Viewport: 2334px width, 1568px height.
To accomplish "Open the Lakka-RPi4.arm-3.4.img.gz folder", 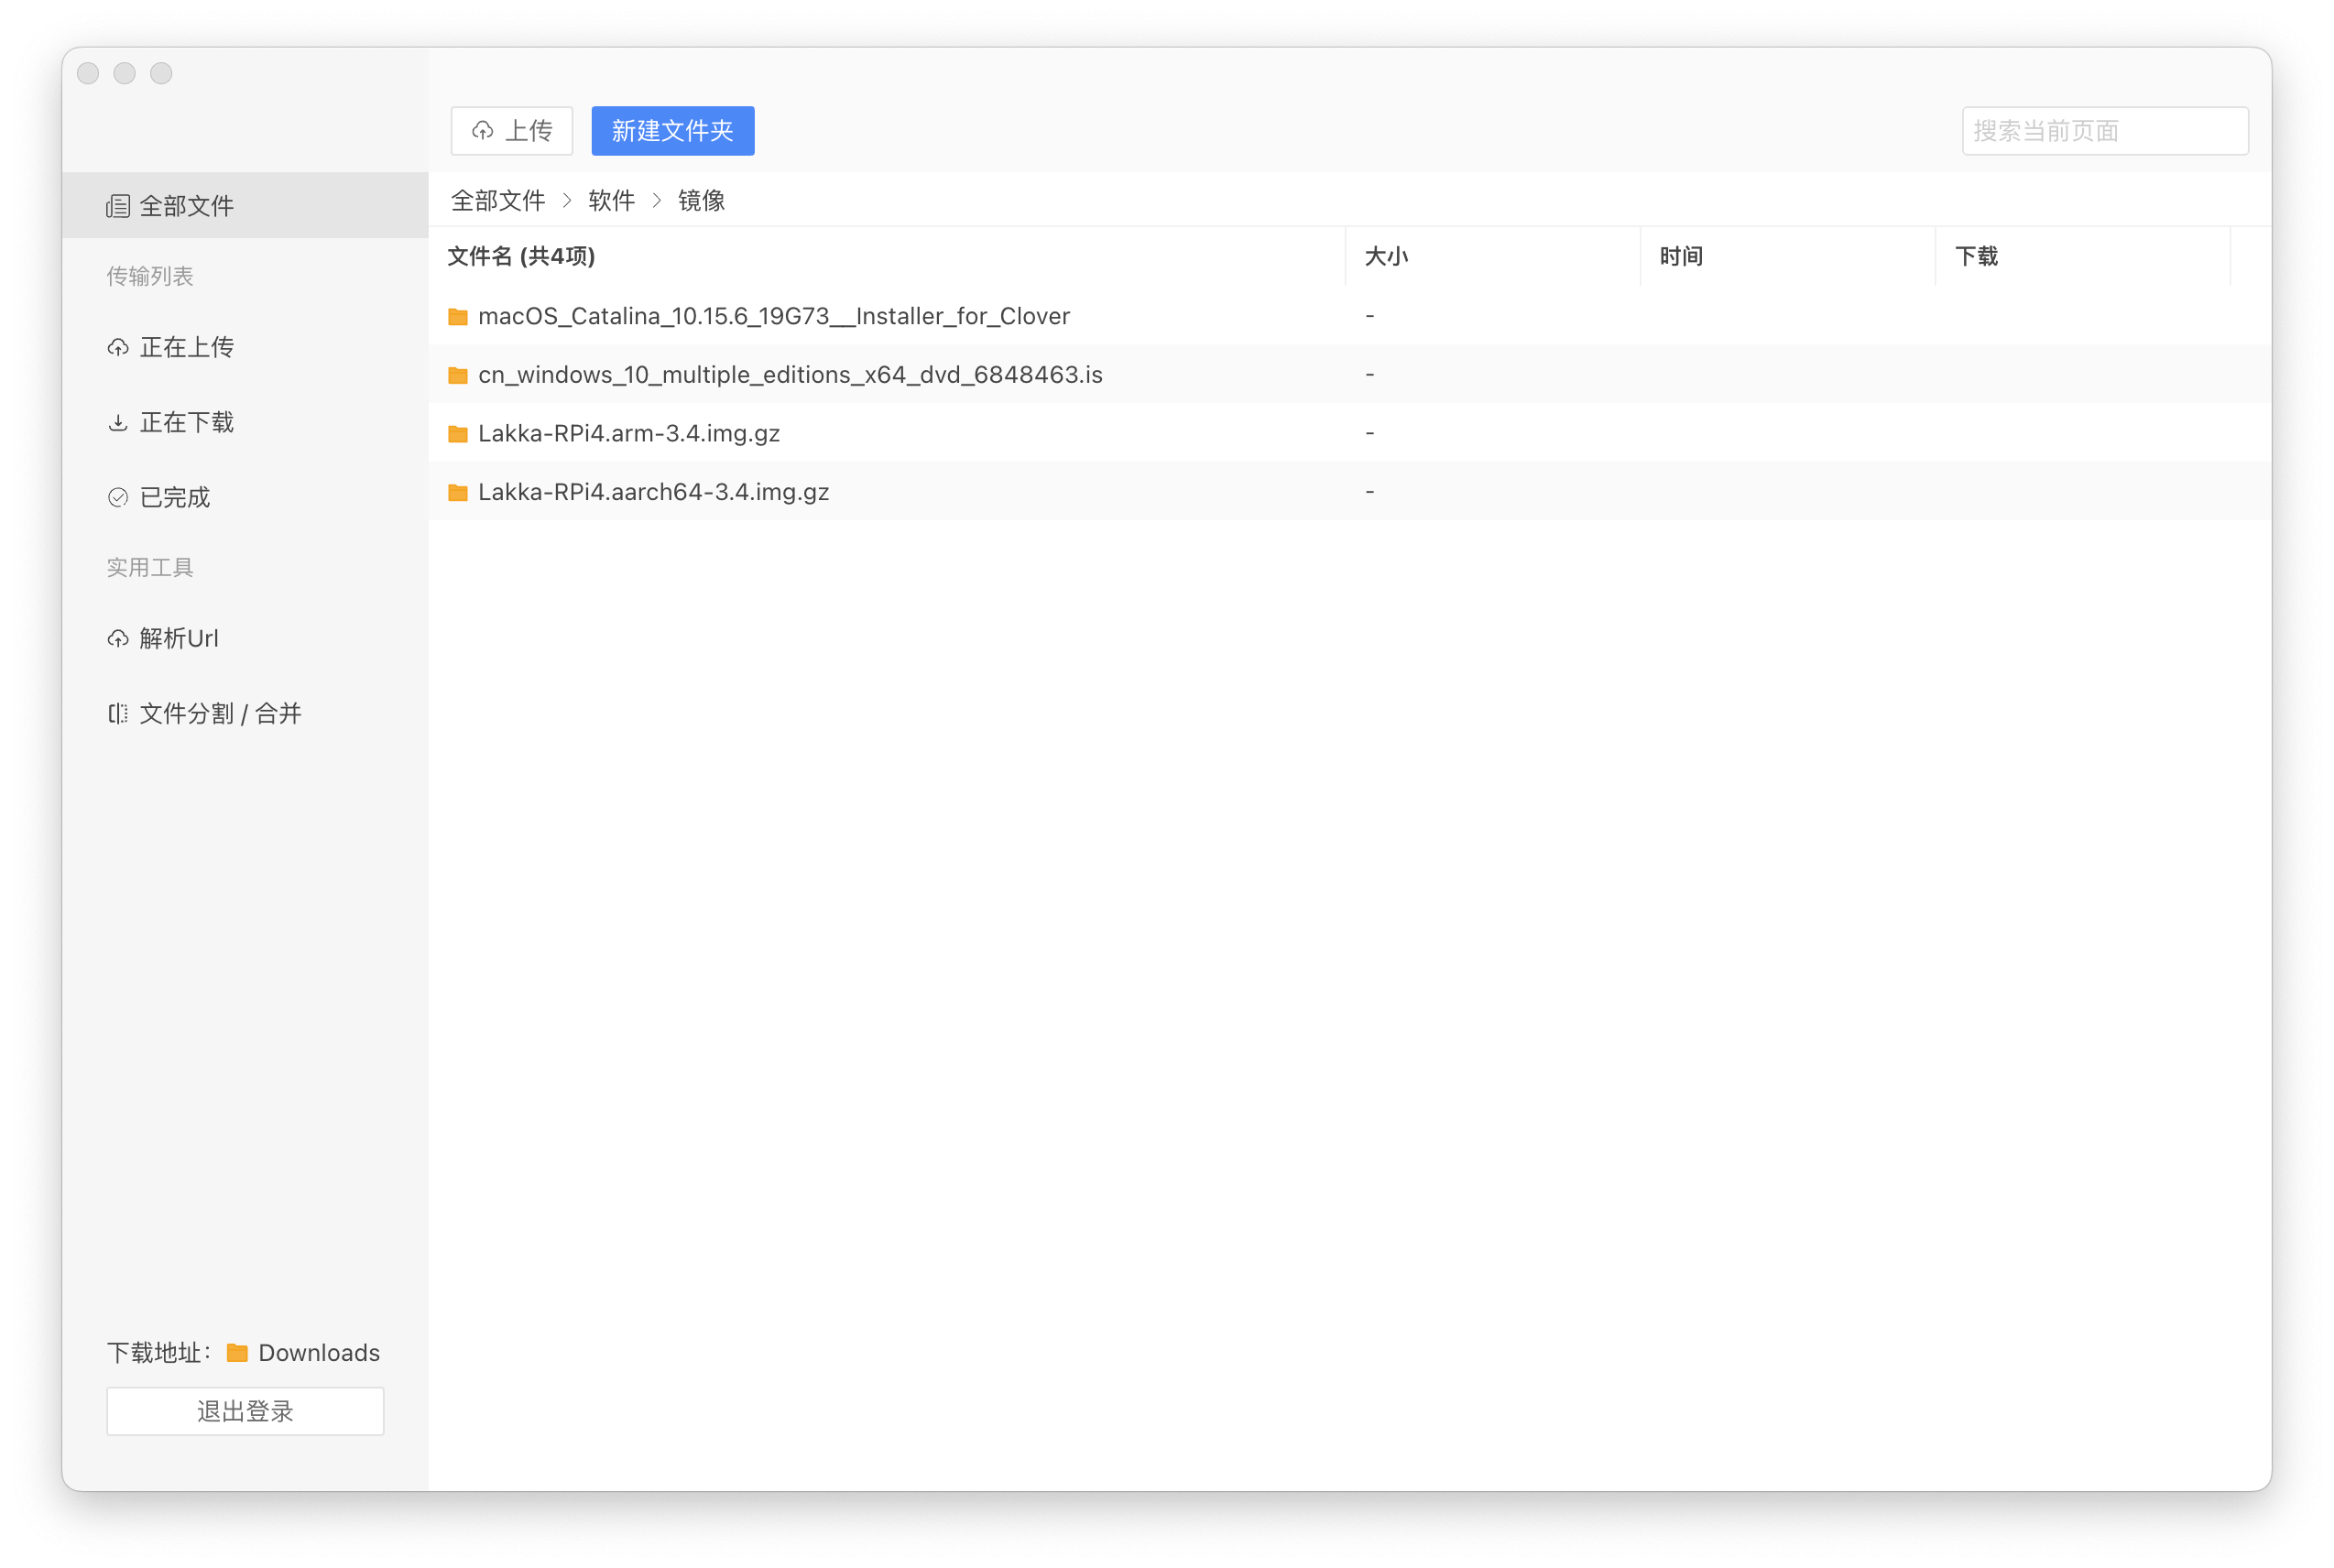I will 628,433.
